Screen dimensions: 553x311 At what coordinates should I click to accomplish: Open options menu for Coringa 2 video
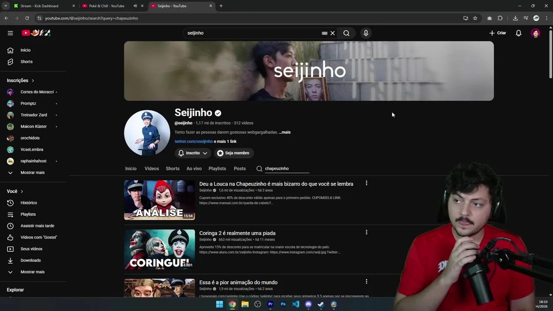pyautogui.click(x=366, y=232)
